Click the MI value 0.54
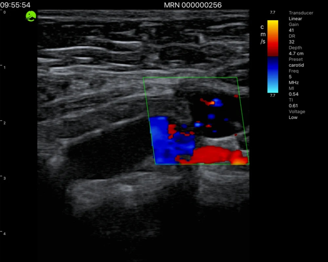The height and width of the screenshot is (262, 328). [294, 94]
